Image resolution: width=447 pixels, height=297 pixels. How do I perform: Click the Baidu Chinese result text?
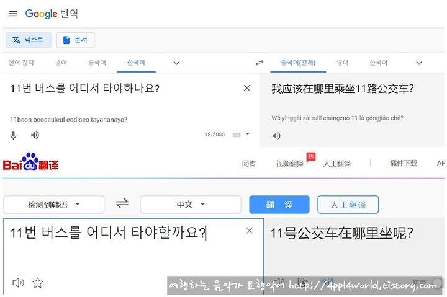click(341, 234)
